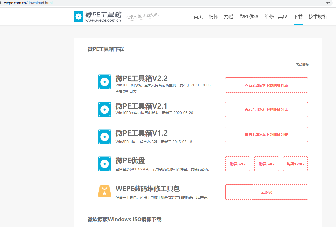Open 查看2.2版本下载地址列表

click(x=267, y=85)
